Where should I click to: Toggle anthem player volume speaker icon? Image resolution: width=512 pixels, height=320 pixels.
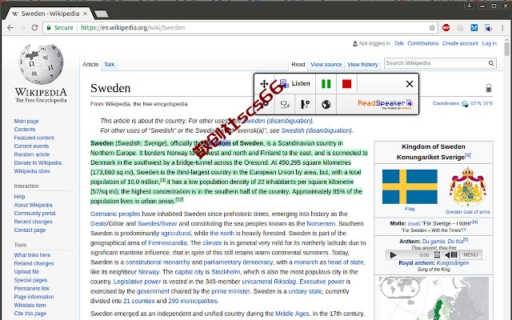[x=451, y=254]
